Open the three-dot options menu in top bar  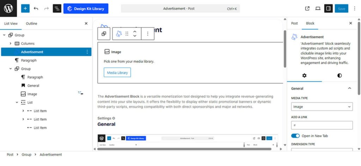355,9
